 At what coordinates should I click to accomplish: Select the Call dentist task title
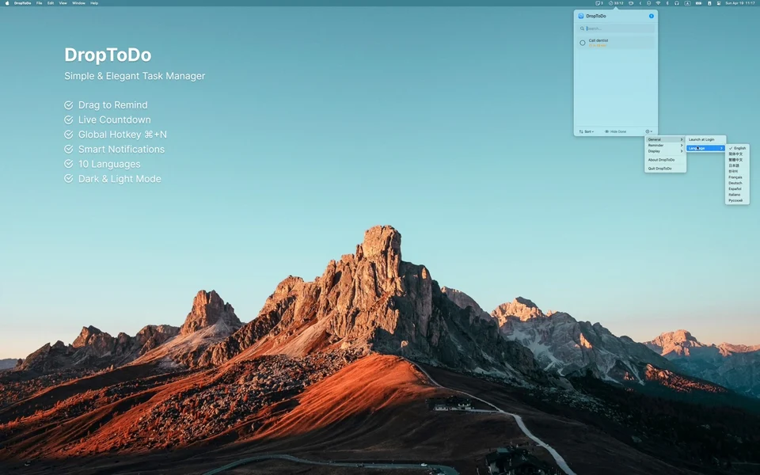pos(598,40)
